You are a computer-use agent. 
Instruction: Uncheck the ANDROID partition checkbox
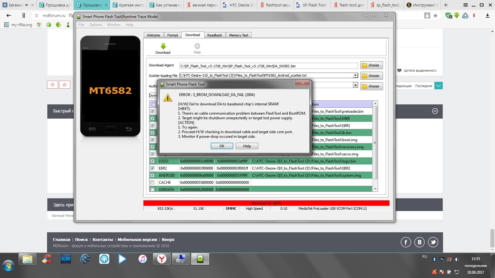(152, 175)
